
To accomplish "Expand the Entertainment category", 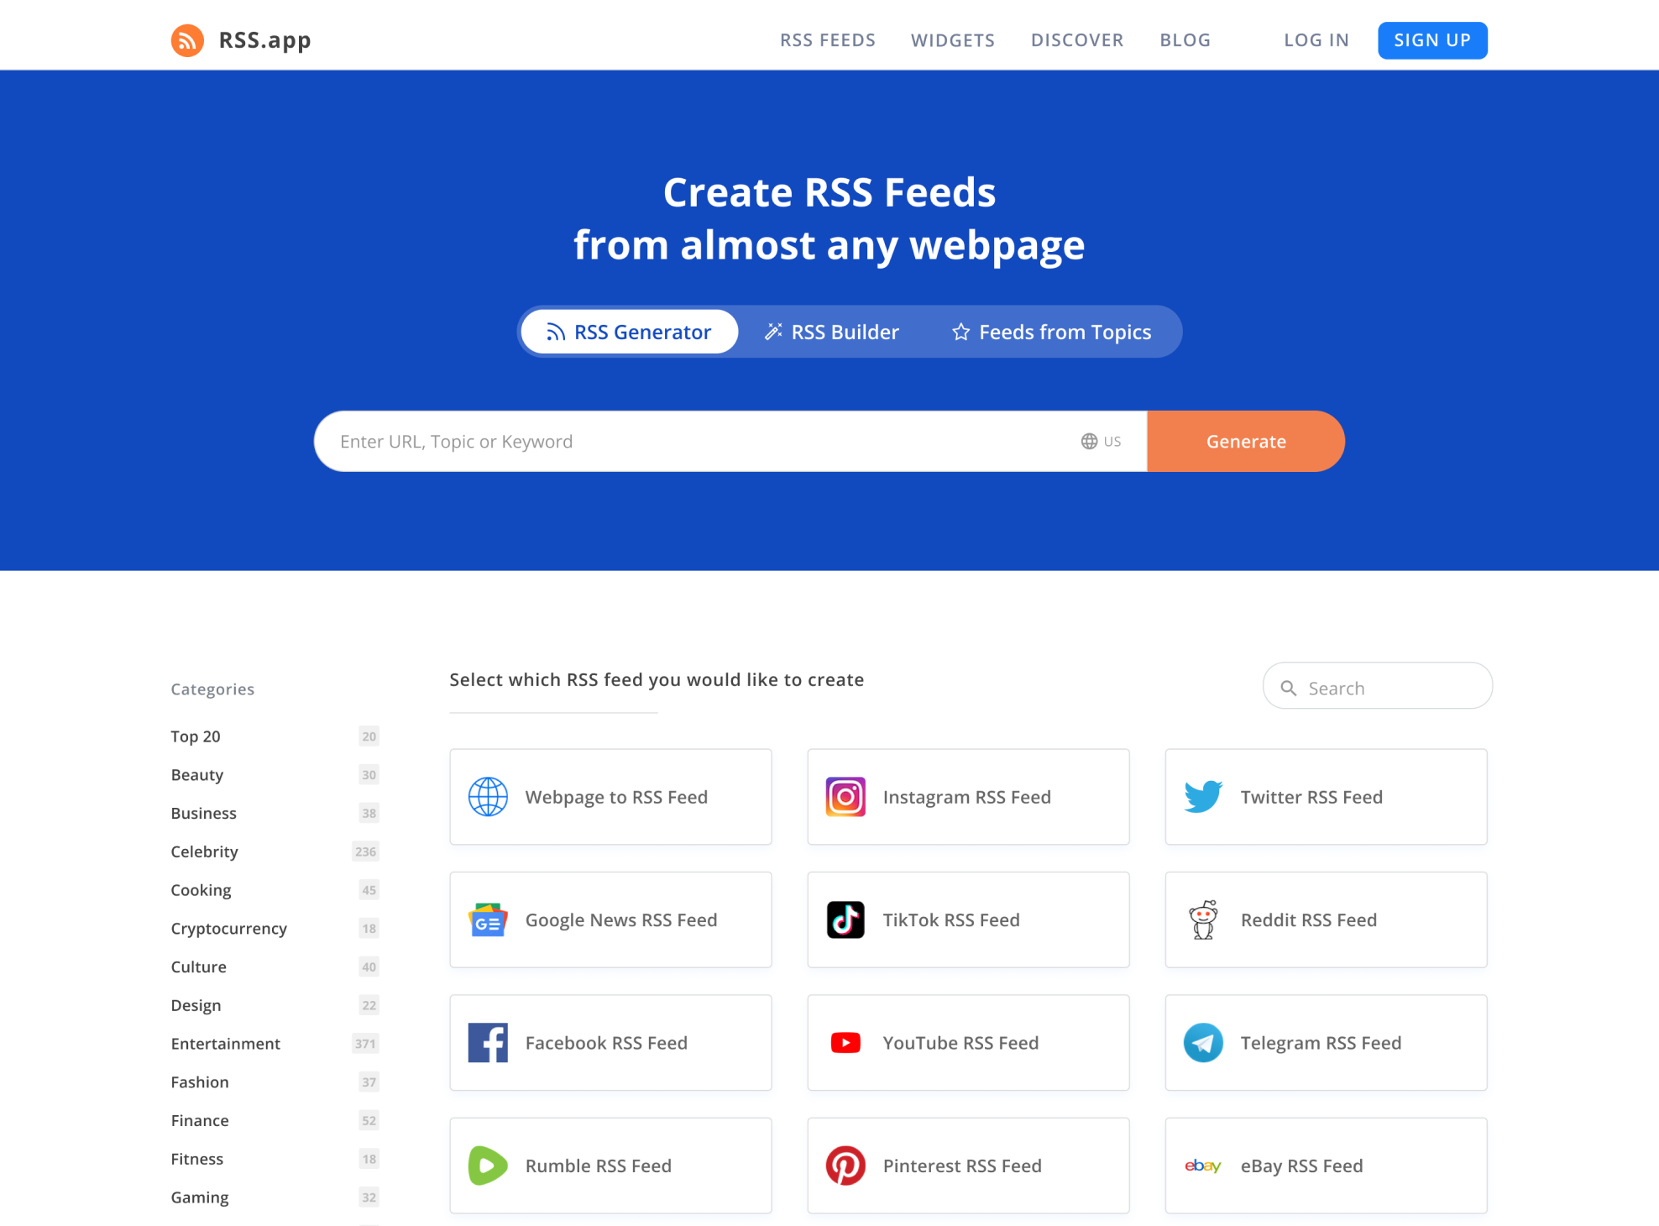I will coord(225,1042).
